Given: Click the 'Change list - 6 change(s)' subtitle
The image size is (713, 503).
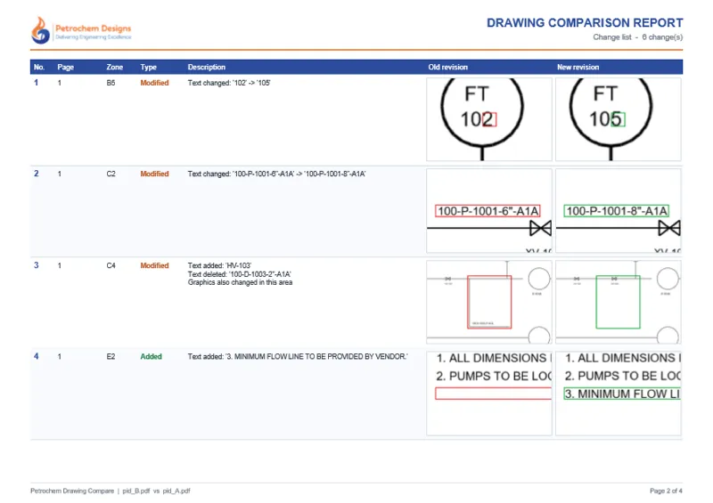Looking at the screenshot, I should point(637,37).
